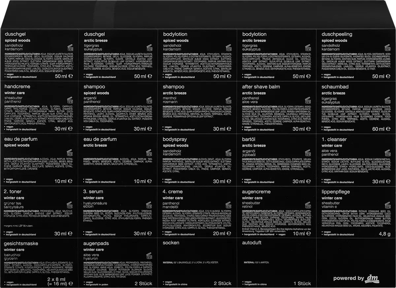Click the '1 Stück' quantity text
This screenshot has height=288, width=396.
pos(302,283)
